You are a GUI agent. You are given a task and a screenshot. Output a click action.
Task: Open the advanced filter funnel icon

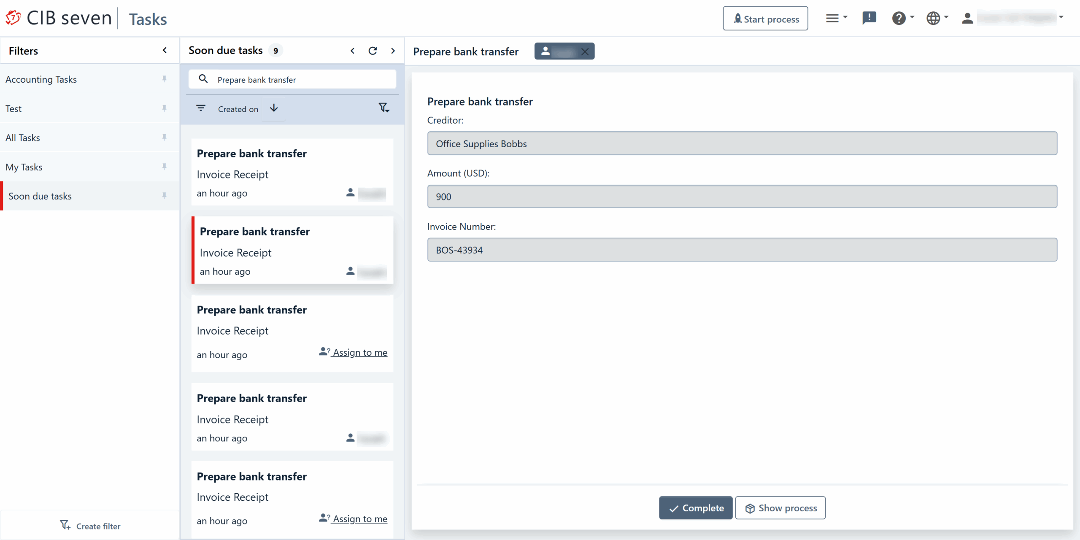point(383,108)
